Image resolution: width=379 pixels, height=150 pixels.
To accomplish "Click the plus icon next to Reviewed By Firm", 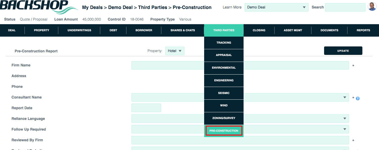I will (x=353, y=140).
